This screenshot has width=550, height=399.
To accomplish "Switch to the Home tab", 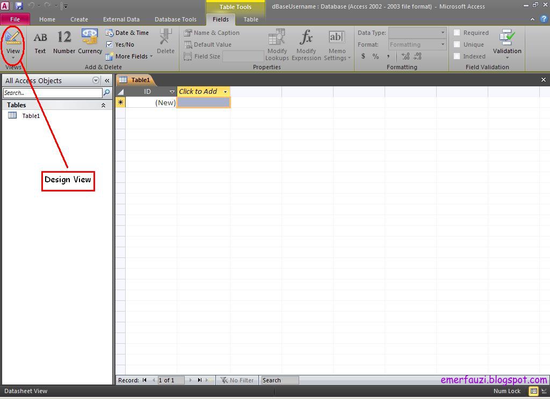I will (47, 19).
